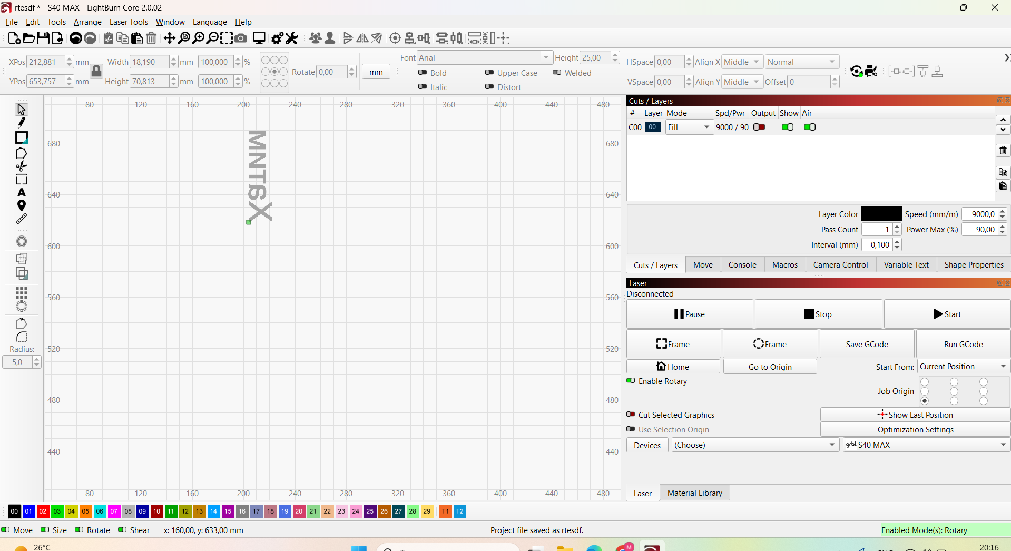The image size is (1011, 551).
Task: Select the Draw Lines pencil tool
Action: [x=22, y=123]
